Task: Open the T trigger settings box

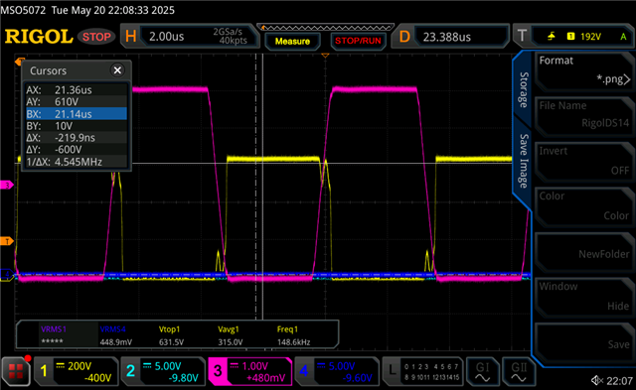Action: click(573, 37)
